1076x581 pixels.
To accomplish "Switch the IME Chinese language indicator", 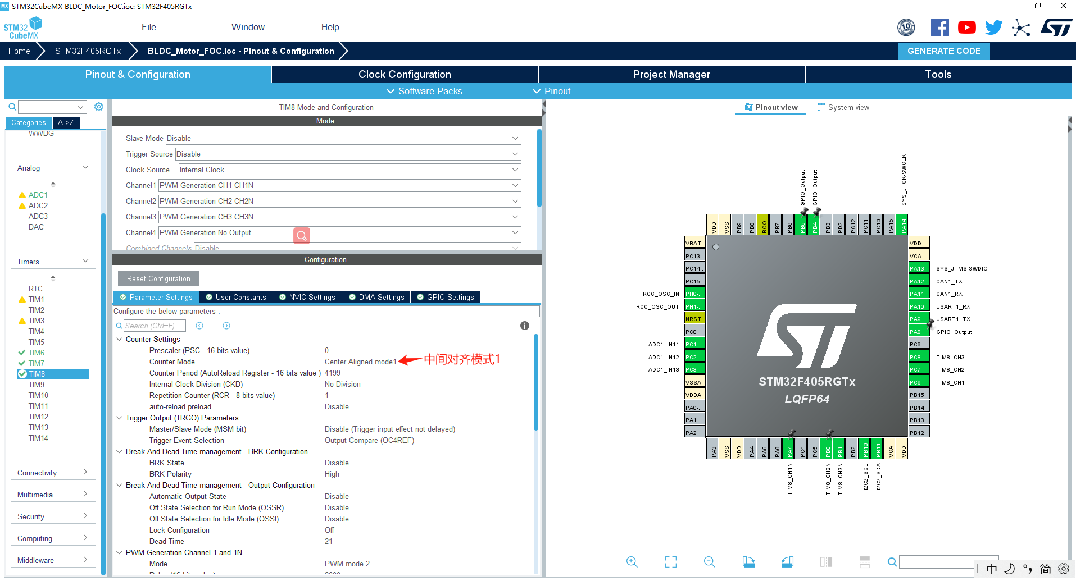I will 992,569.
